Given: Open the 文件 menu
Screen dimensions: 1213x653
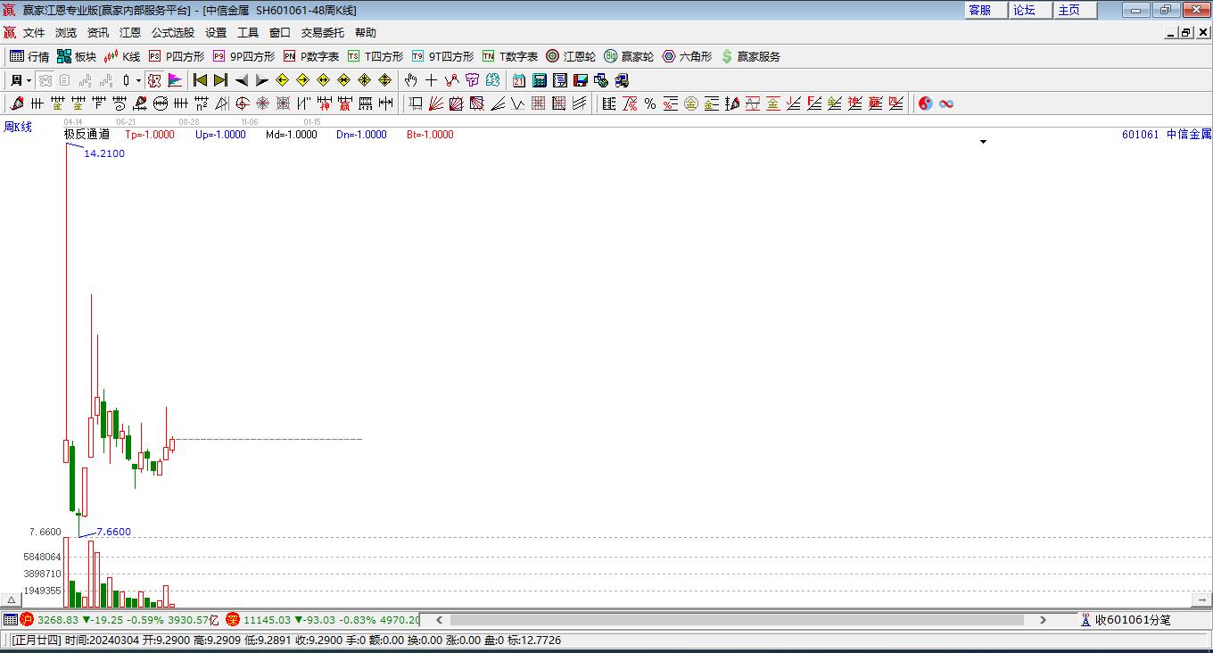Looking at the screenshot, I should (x=34, y=32).
